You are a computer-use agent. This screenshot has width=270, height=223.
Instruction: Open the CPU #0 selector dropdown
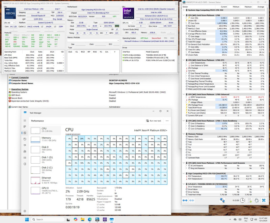click(x=9, y=23)
